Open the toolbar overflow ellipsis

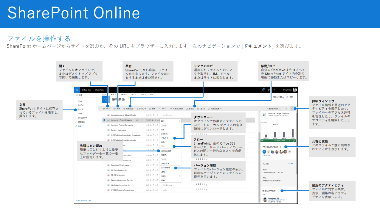pos(221,109)
